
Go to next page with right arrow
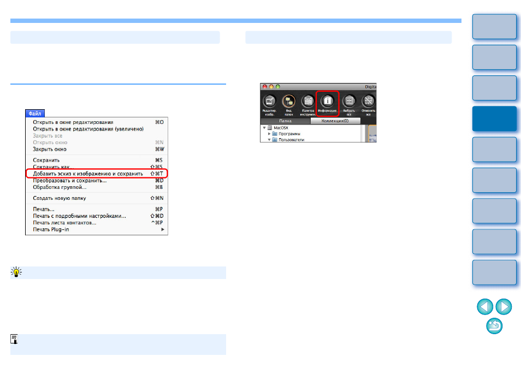[504, 306]
